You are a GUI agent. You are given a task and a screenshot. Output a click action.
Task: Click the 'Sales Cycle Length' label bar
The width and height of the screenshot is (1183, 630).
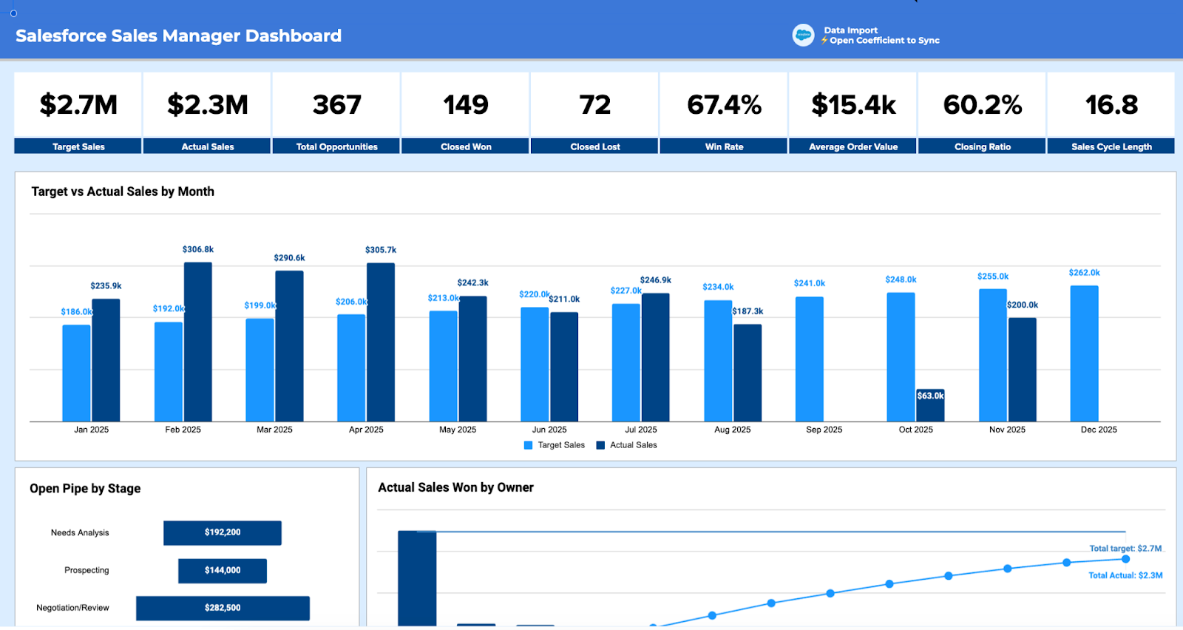point(1111,146)
